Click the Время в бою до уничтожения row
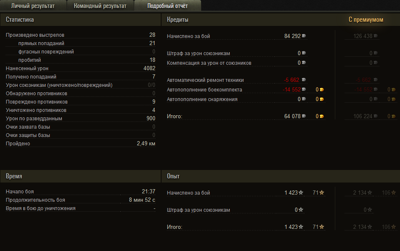 [x=81, y=208]
